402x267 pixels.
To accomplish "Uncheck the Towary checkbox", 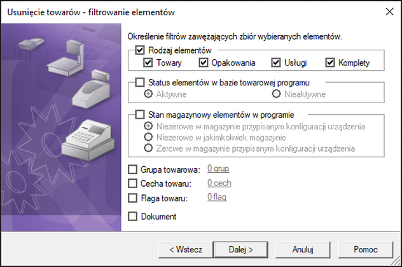I will point(148,62).
